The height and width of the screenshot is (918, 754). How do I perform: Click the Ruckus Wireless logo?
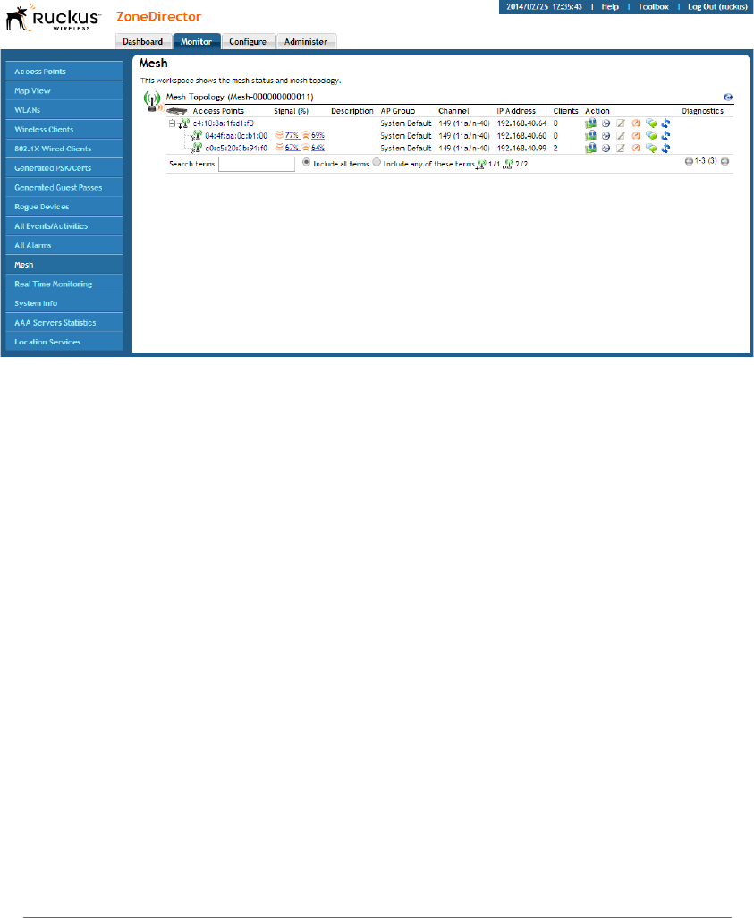53,18
